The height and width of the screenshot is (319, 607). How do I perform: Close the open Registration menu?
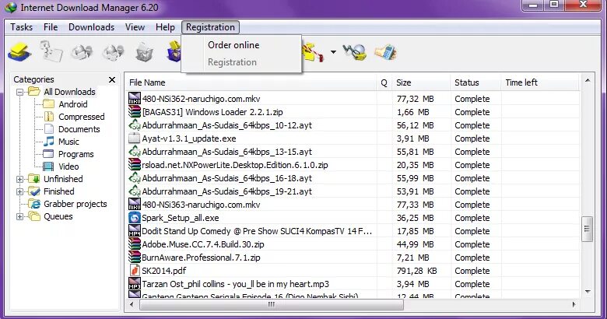[x=210, y=27]
